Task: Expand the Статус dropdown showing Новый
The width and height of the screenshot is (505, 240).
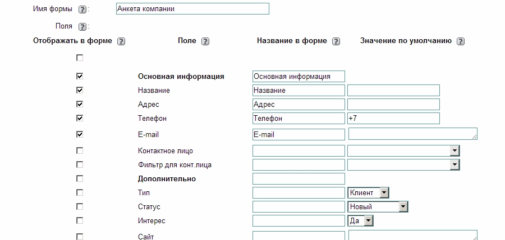Action: 403,206
